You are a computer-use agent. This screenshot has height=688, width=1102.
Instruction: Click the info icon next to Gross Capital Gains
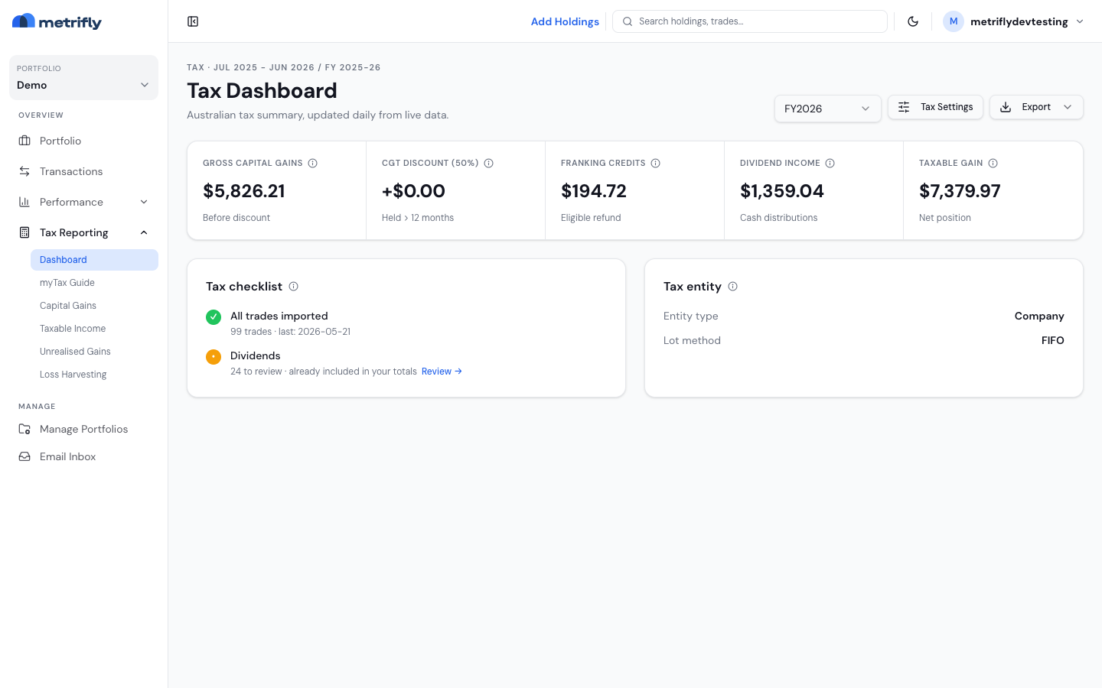(312, 163)
